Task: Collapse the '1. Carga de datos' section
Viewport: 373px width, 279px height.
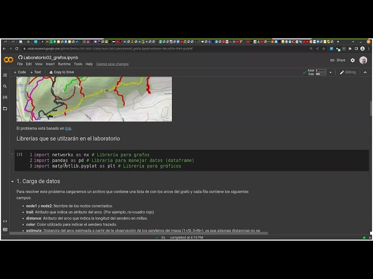Action: click(12, 181)
